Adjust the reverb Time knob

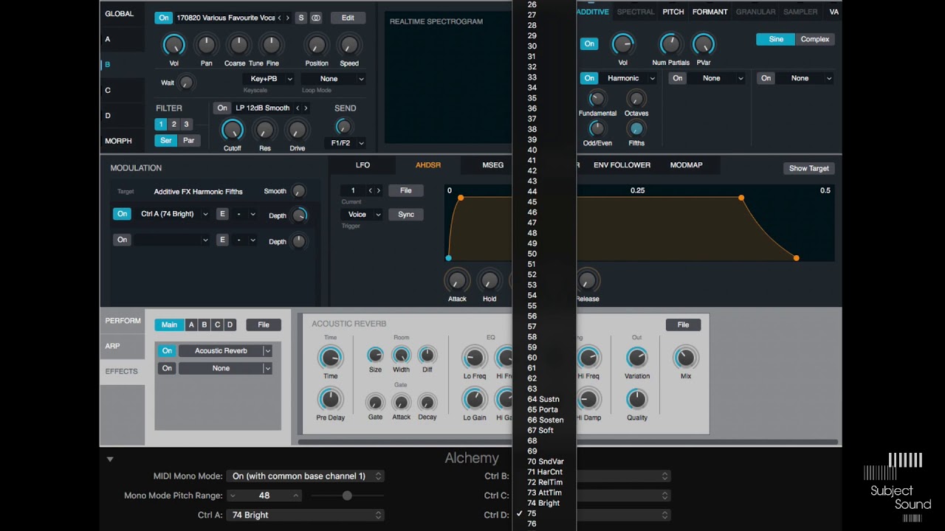(x=330, y=358)
